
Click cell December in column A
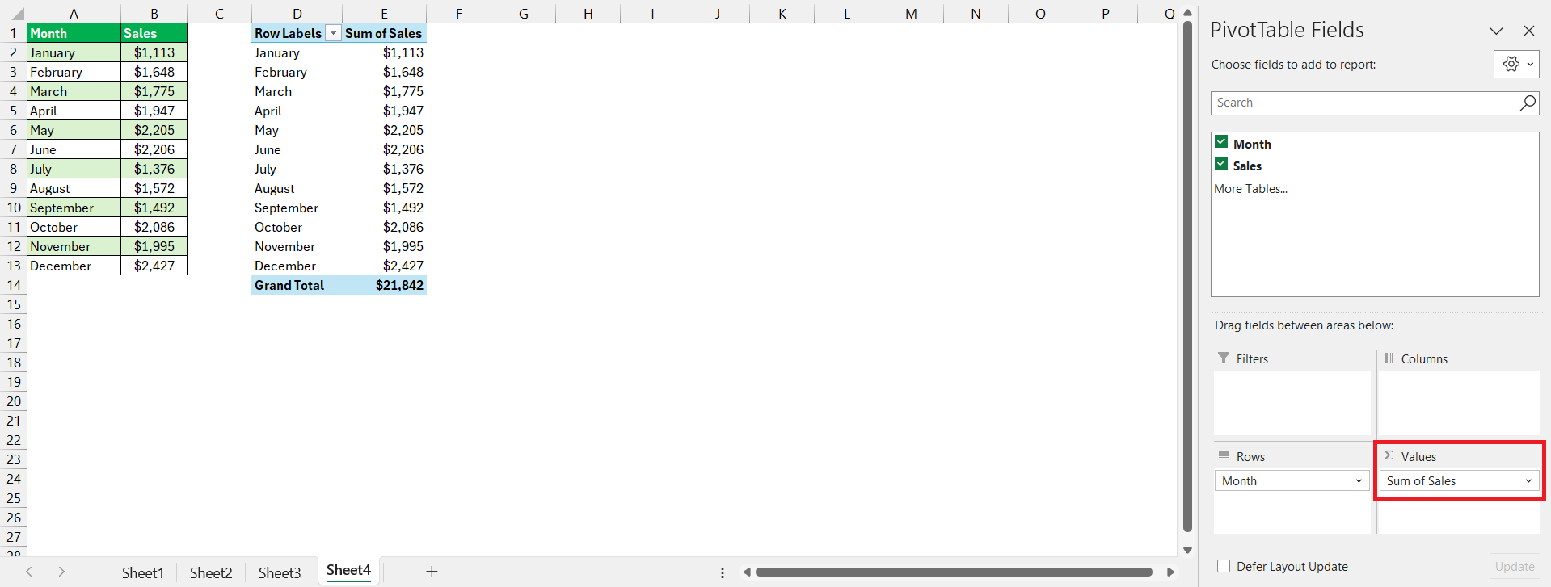click(74, 266)
